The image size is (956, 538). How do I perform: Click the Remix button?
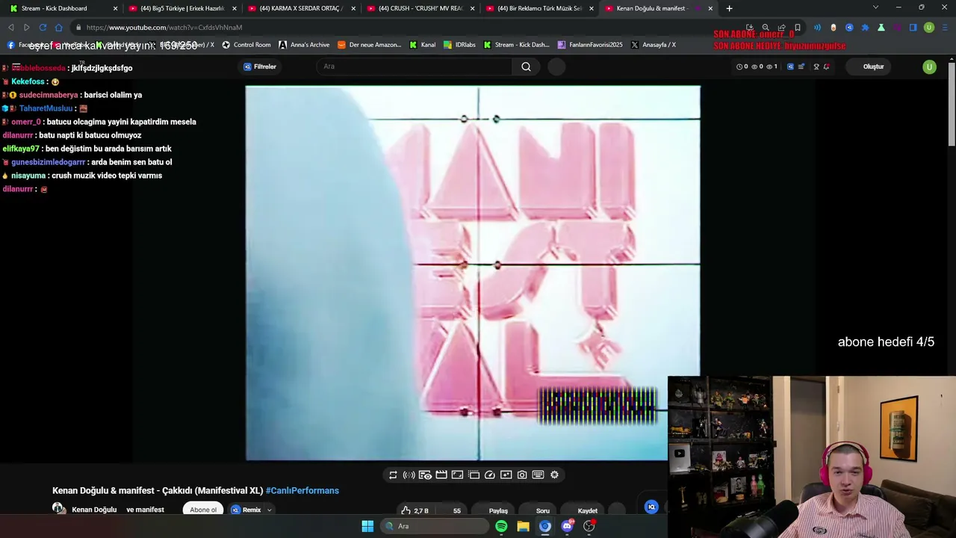[x=246, y=510]
